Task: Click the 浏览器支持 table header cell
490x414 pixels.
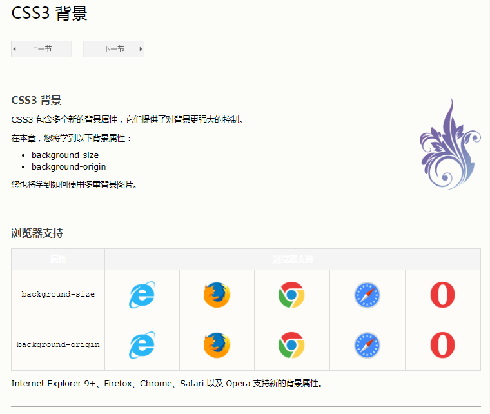Action: (293, 259)
